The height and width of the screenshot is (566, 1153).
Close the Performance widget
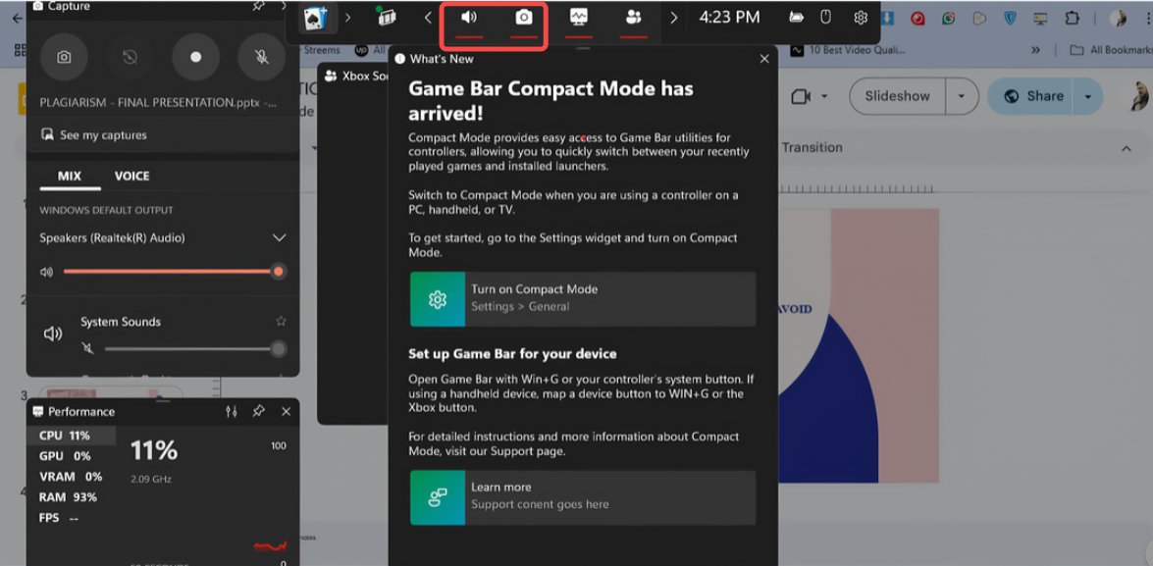pos(287,412)
